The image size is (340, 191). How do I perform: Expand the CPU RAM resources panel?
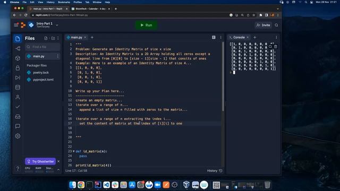point(58,170)
